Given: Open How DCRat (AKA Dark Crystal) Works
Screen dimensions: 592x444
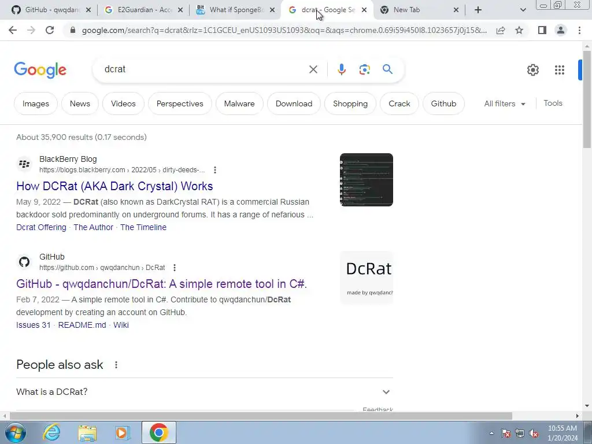Looking at the screenshot, I should (114, 186).
